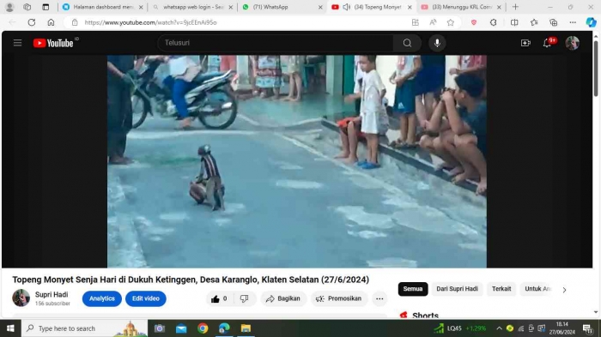
Task: Open more actions three-dot menu
Action: (379, 298)
